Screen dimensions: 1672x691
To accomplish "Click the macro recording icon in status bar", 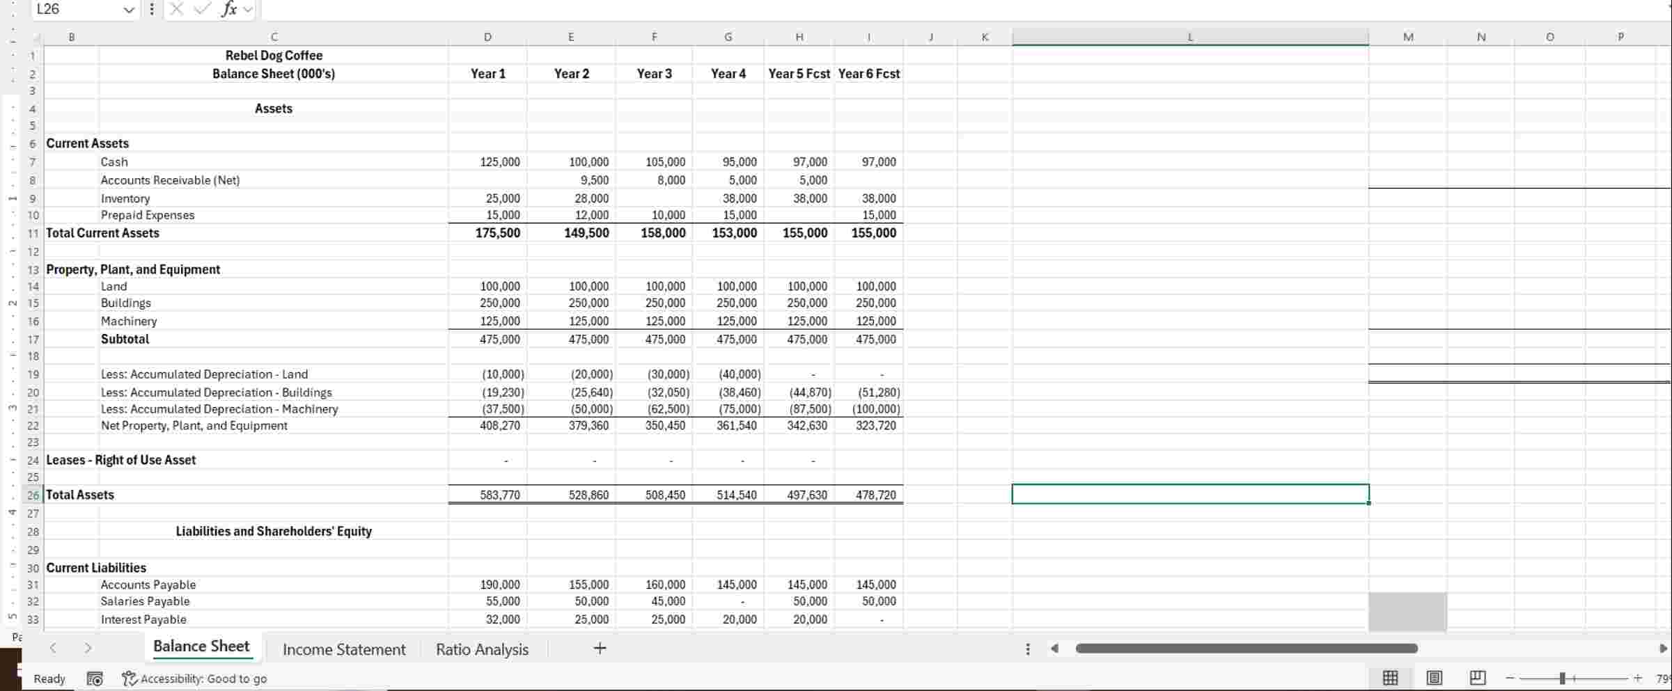I will [95, 678].
